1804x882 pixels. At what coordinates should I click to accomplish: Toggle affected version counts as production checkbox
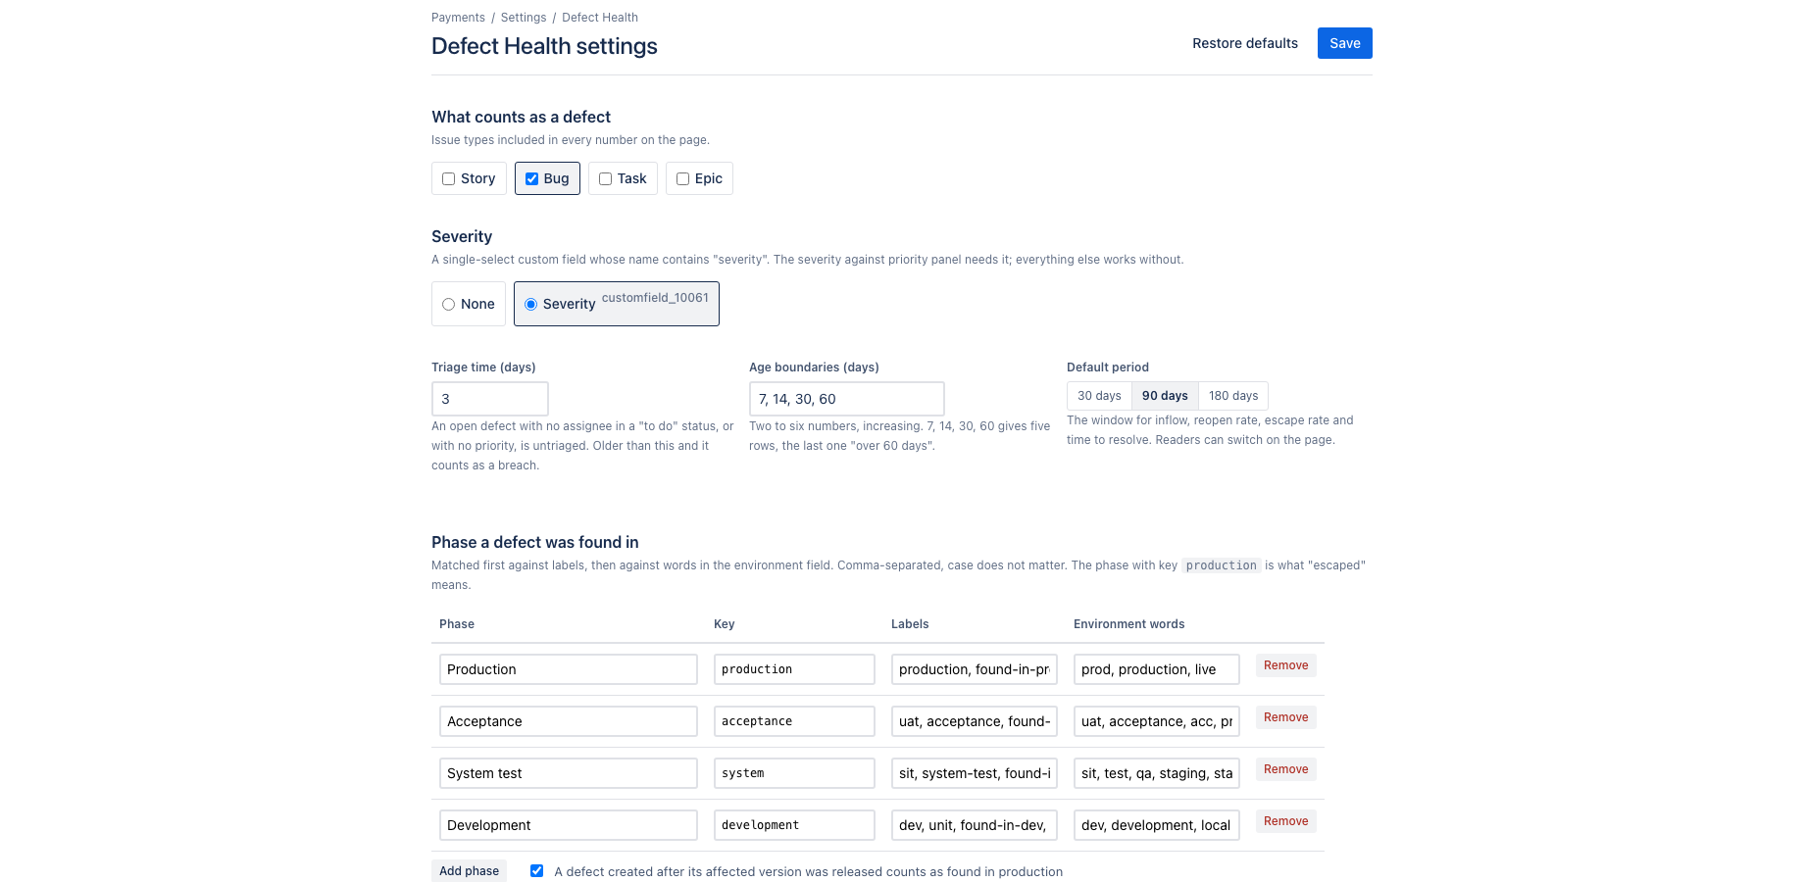(x=536, y=870)
